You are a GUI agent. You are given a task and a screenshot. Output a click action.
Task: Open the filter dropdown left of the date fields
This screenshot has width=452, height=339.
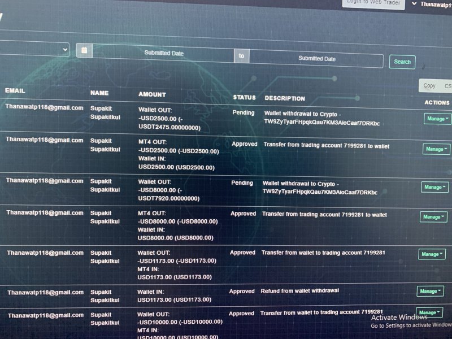(34, 49)
